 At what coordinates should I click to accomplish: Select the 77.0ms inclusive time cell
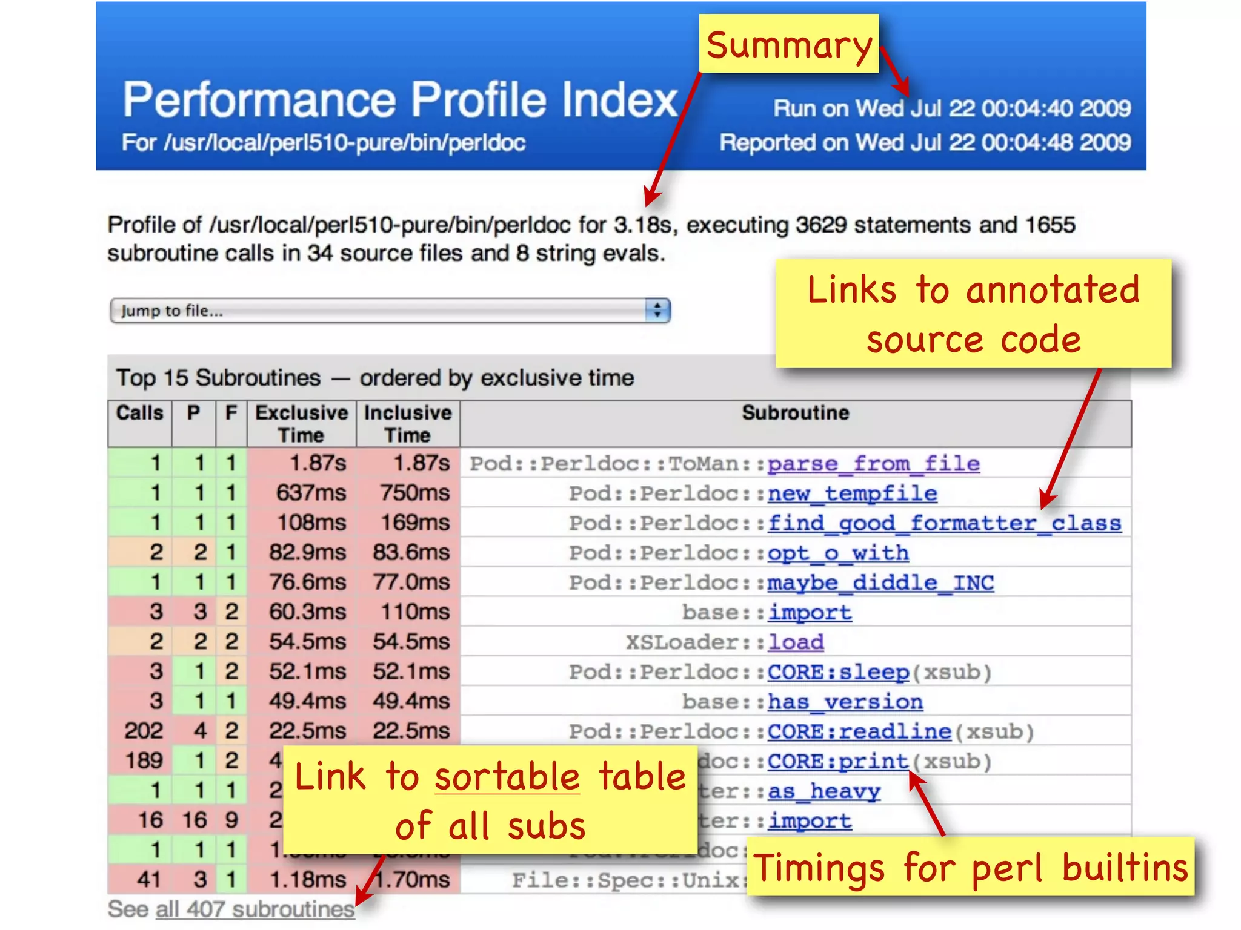[x=408, y=582]
